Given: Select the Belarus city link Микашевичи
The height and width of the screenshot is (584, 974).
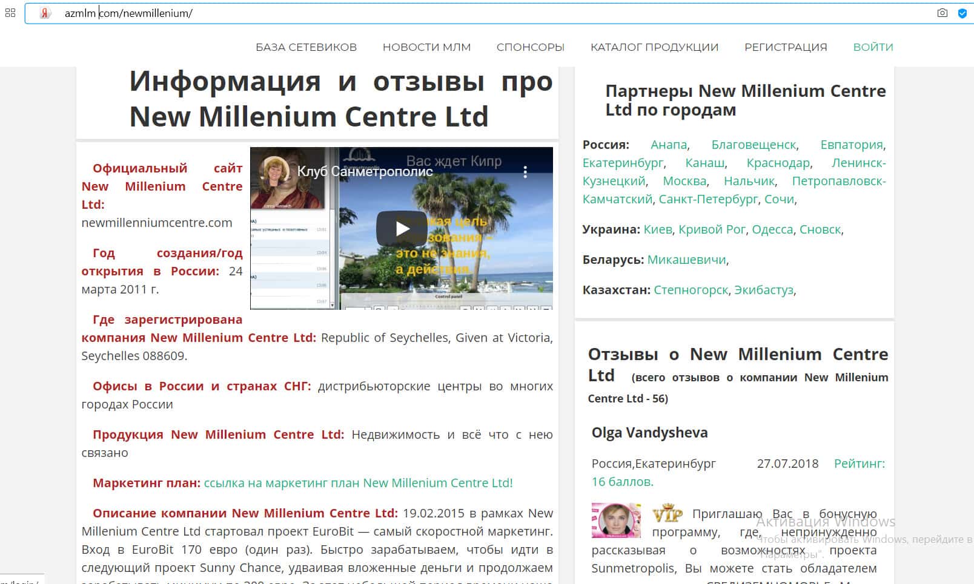Looking at the screenshot, I should click(x=687, y=260).
